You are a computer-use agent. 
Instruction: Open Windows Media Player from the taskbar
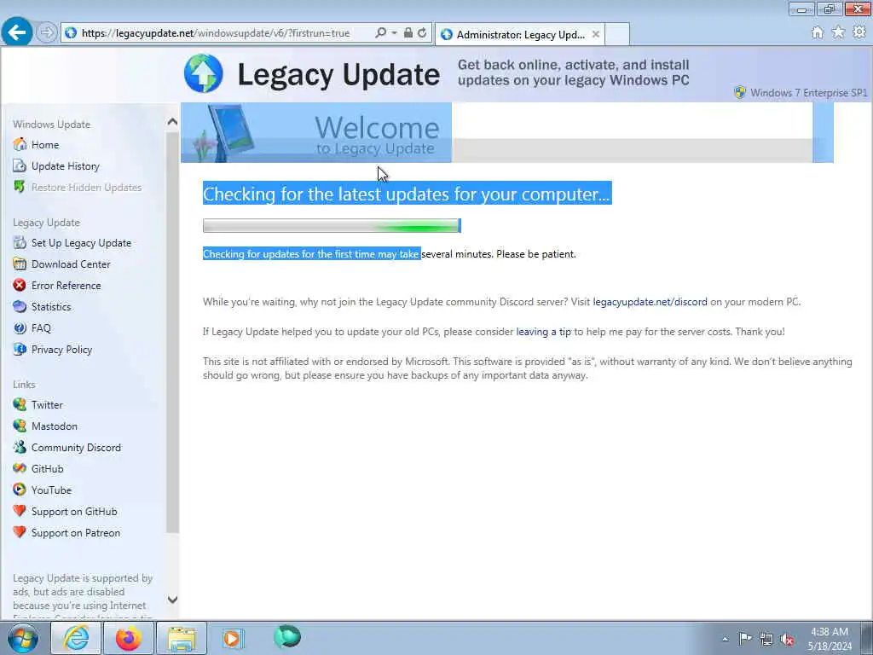tap(233, 638)
